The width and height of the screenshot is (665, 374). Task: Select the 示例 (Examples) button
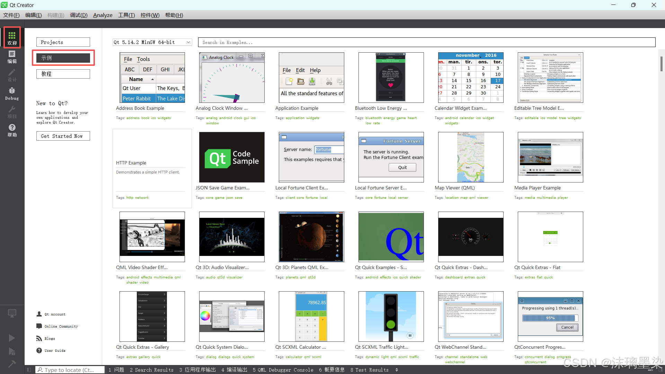click(63, 58)
